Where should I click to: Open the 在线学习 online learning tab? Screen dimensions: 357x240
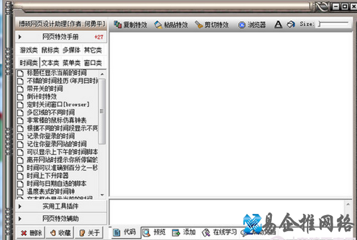click(x=220, y=232)
